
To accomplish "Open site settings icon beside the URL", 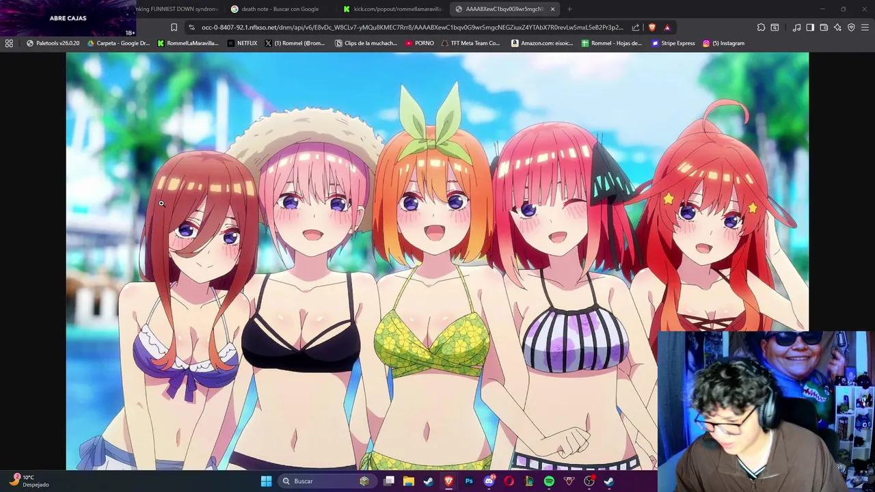I will pyautogui.click(x=191, y=27).
